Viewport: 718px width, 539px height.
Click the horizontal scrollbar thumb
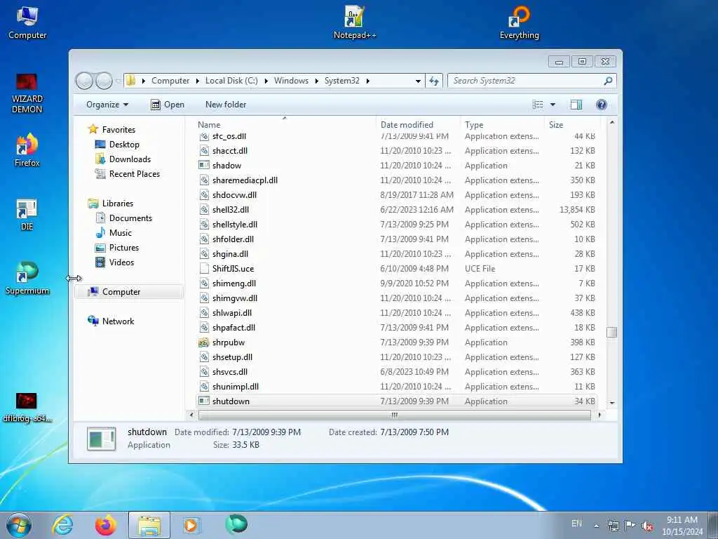(394, 415)
